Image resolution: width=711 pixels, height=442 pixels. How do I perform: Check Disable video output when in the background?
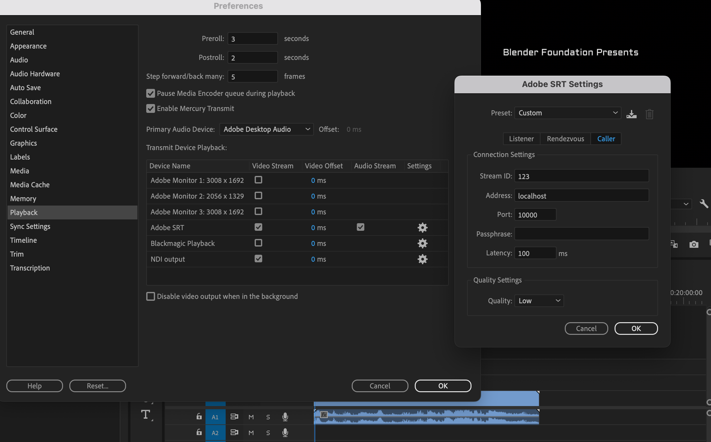(150, 296)
